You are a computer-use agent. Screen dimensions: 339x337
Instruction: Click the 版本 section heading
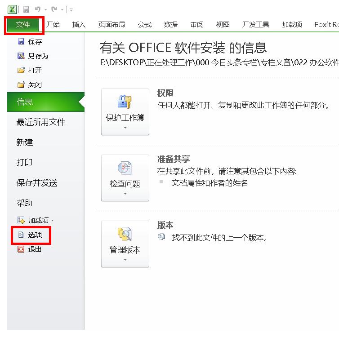pos(165,225)
